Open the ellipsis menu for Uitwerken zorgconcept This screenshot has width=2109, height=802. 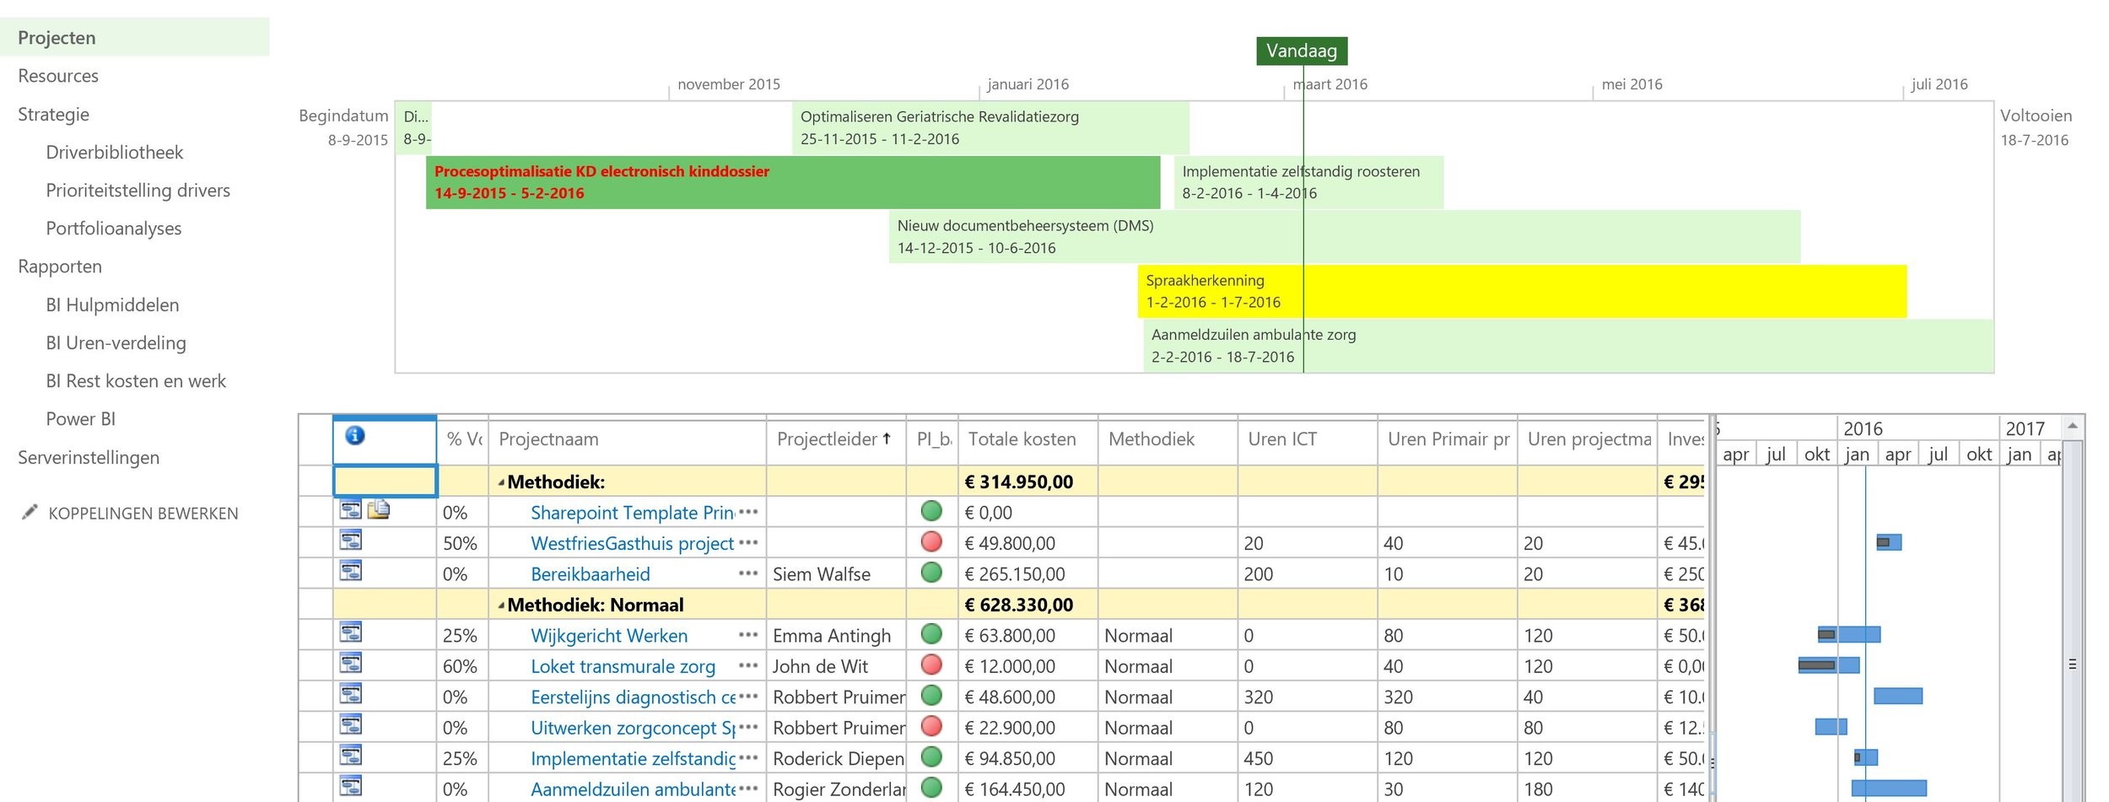[x=748, y=727]
